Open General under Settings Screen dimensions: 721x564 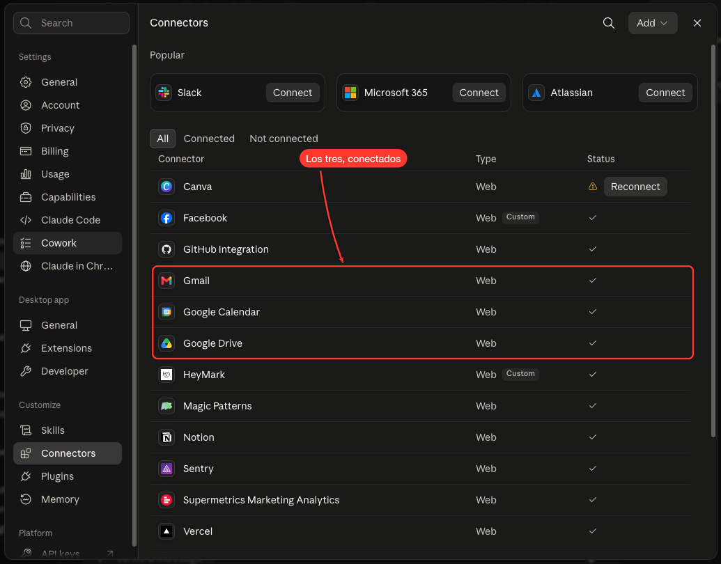point(68,82)
